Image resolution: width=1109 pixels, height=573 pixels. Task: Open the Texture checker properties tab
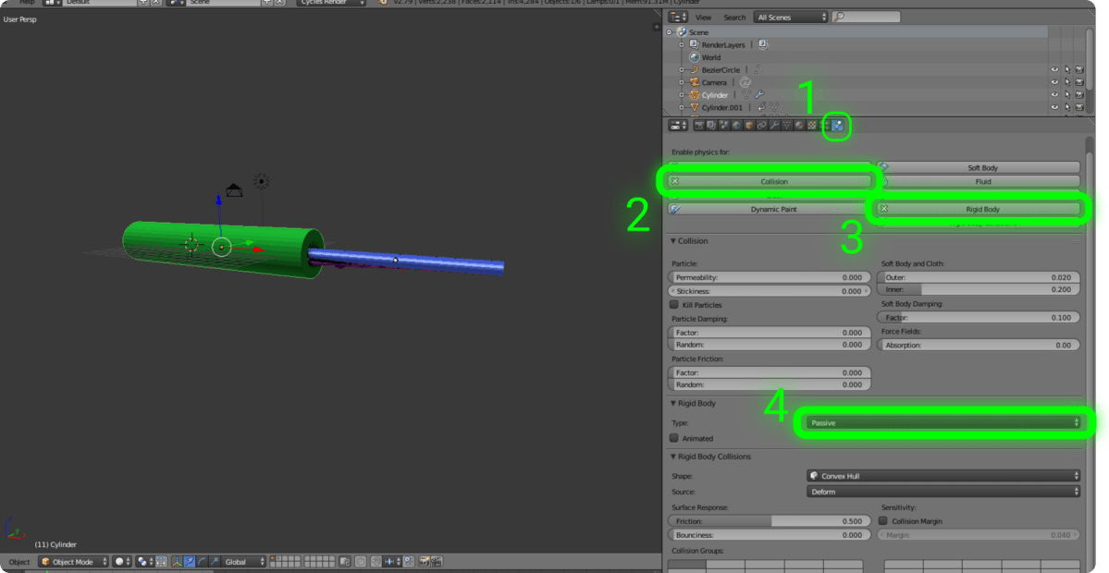(812, 125)
